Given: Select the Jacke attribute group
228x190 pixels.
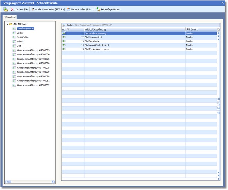Looking at the screenshot, I should 20,33.
